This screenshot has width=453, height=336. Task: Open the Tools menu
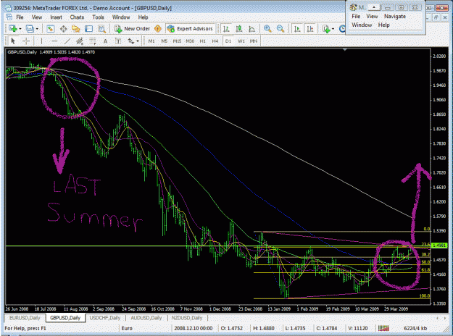98,17
